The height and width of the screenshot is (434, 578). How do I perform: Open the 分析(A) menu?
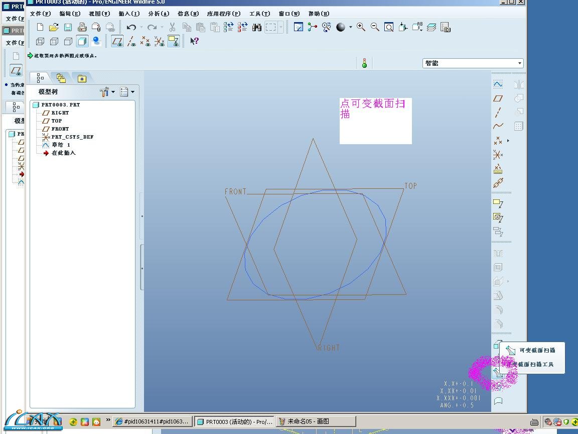pos(159,14)
